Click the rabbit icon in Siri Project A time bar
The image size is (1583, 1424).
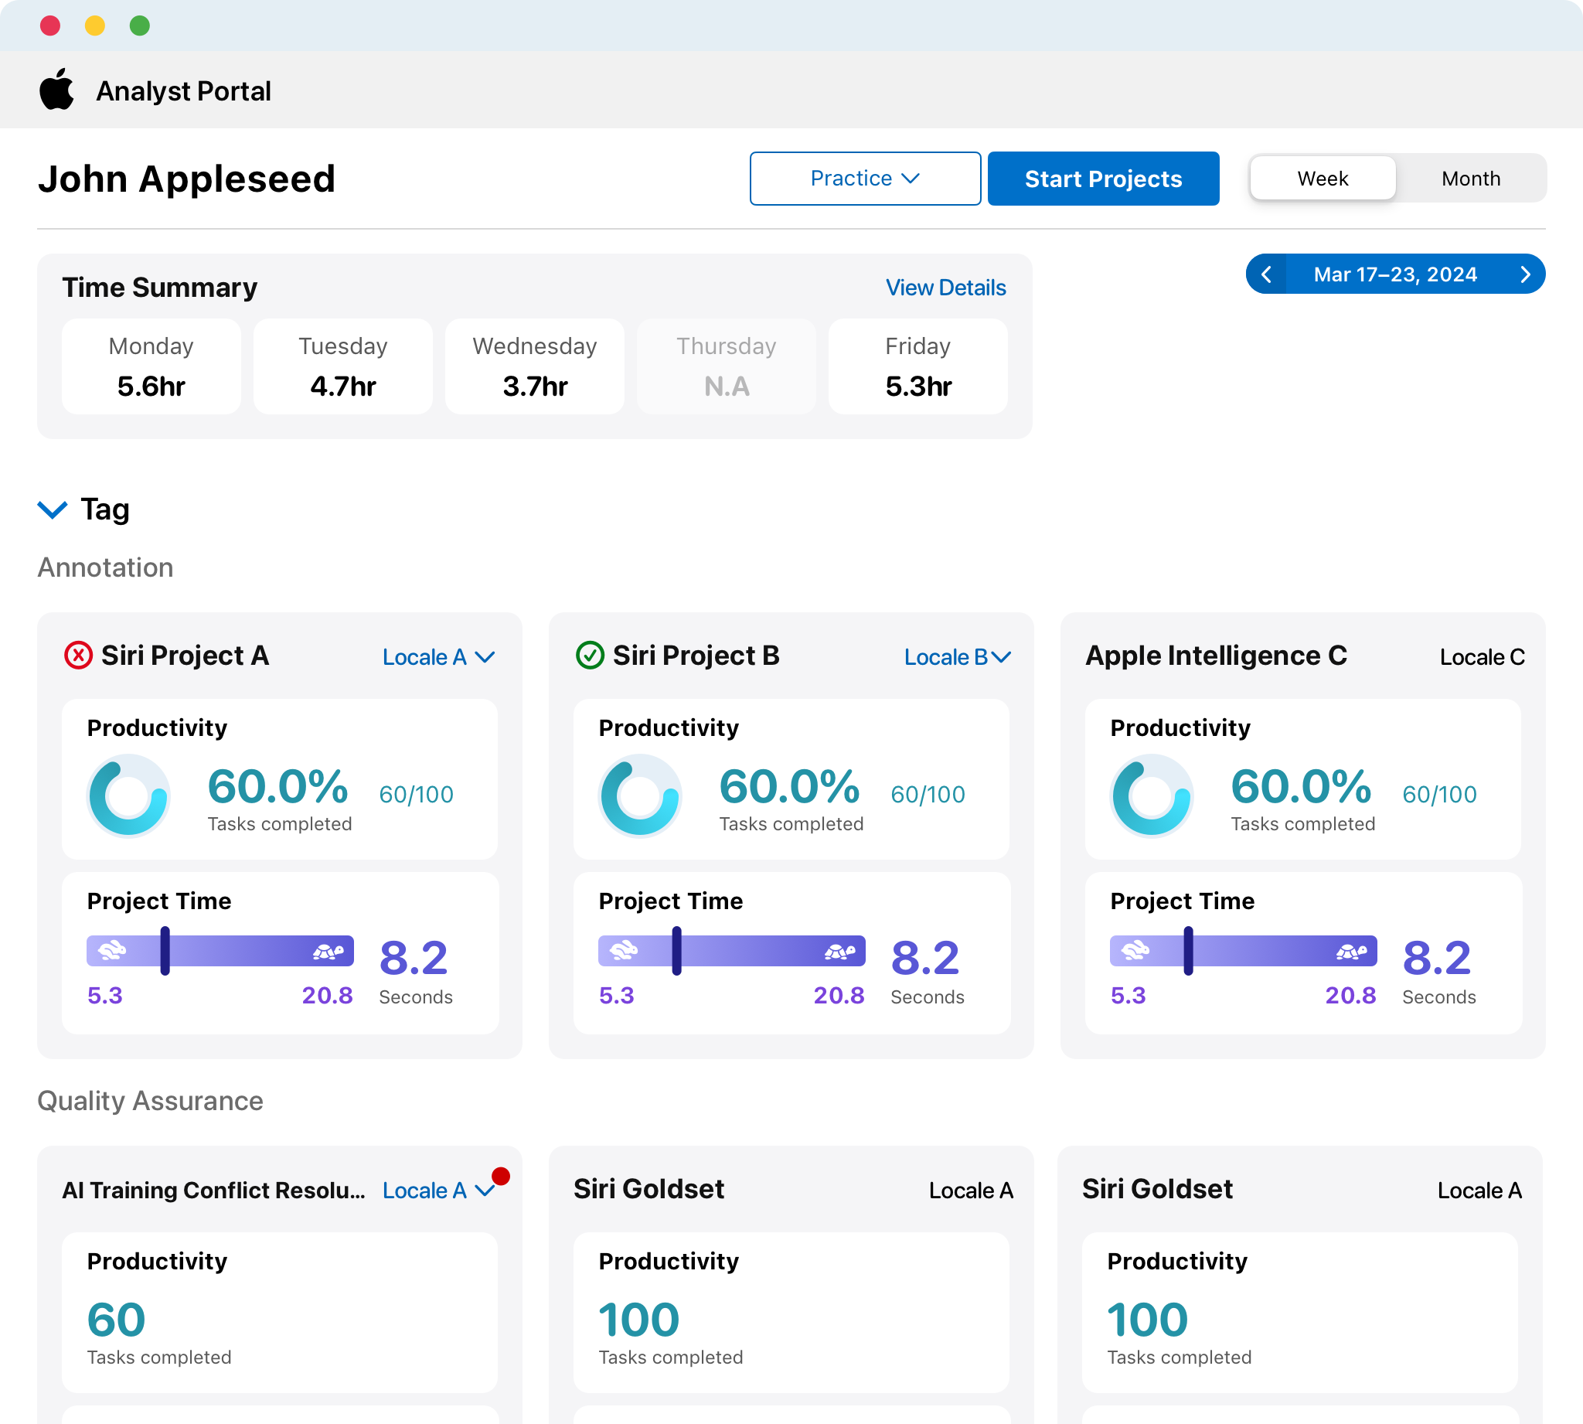112,951
